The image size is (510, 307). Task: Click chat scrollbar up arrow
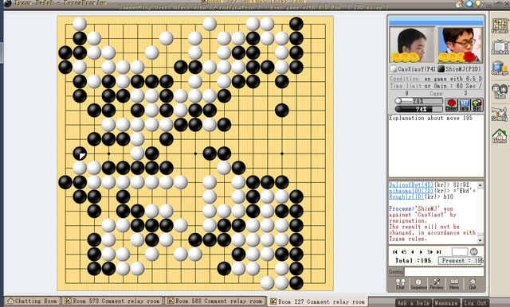pyautogui.click(x=480, y=185)
